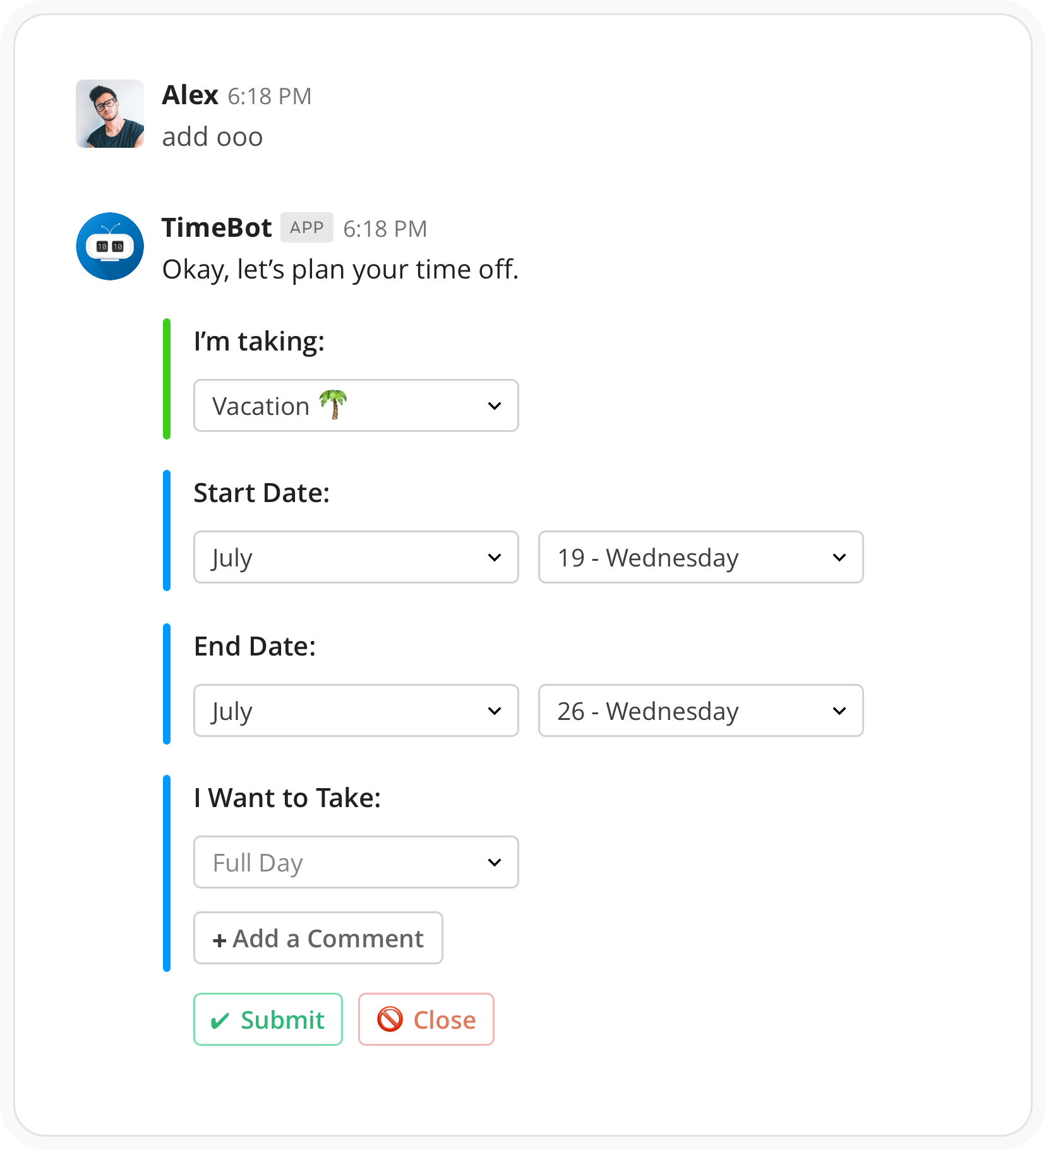Click the checkmark icon on Submit
Viewport: 1046px width, 1150px height.
tap(220, 1019)
